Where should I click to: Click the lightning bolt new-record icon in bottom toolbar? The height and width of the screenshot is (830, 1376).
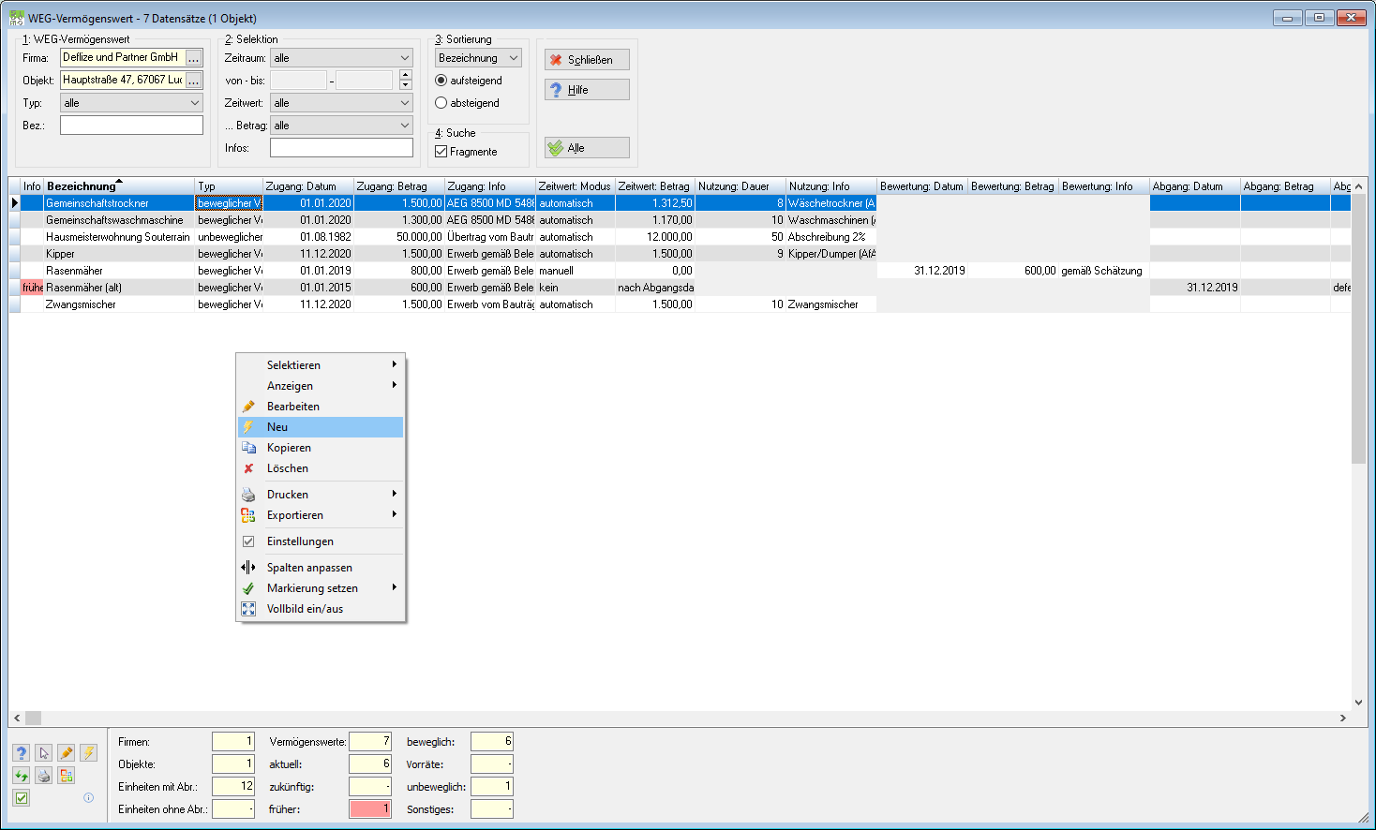88,753
